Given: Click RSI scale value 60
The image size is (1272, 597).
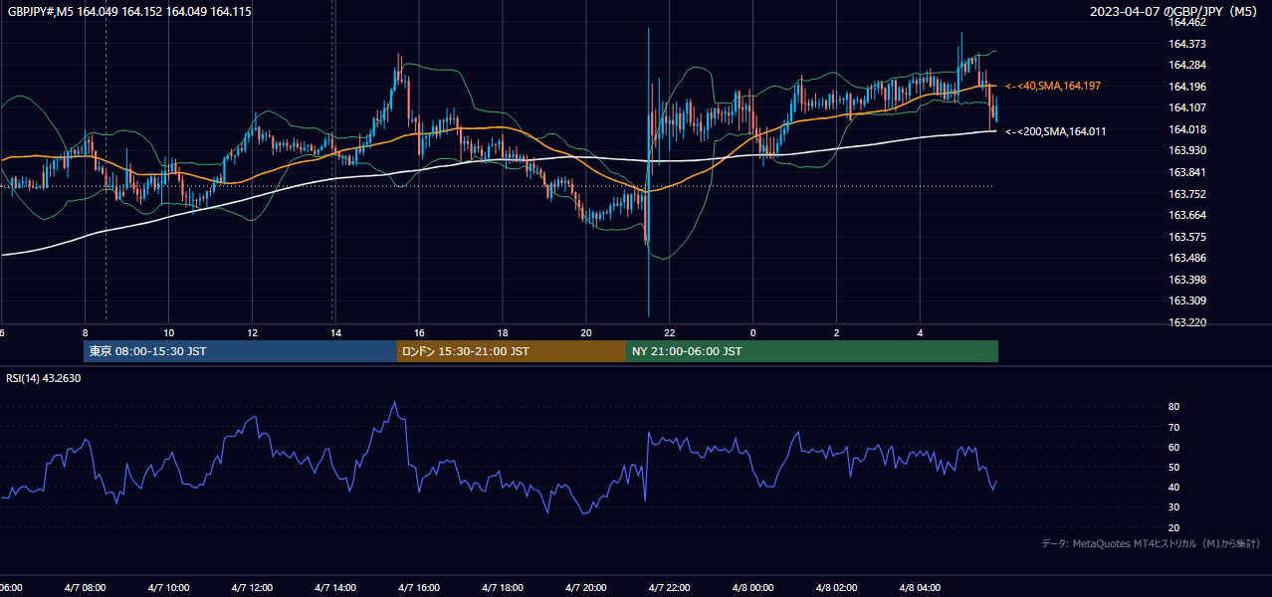Looking at the screenshot, I should point(1173,447).
